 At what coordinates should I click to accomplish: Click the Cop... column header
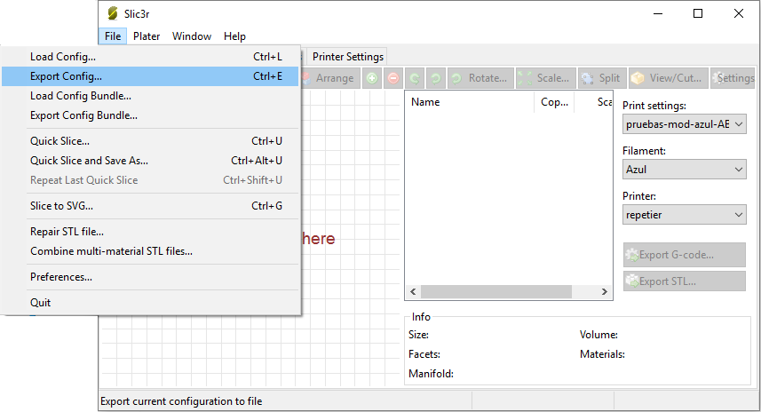tap(554, 102)
